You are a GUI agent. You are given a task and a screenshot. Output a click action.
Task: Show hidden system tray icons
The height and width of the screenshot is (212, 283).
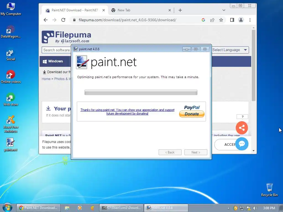[228, 208]
